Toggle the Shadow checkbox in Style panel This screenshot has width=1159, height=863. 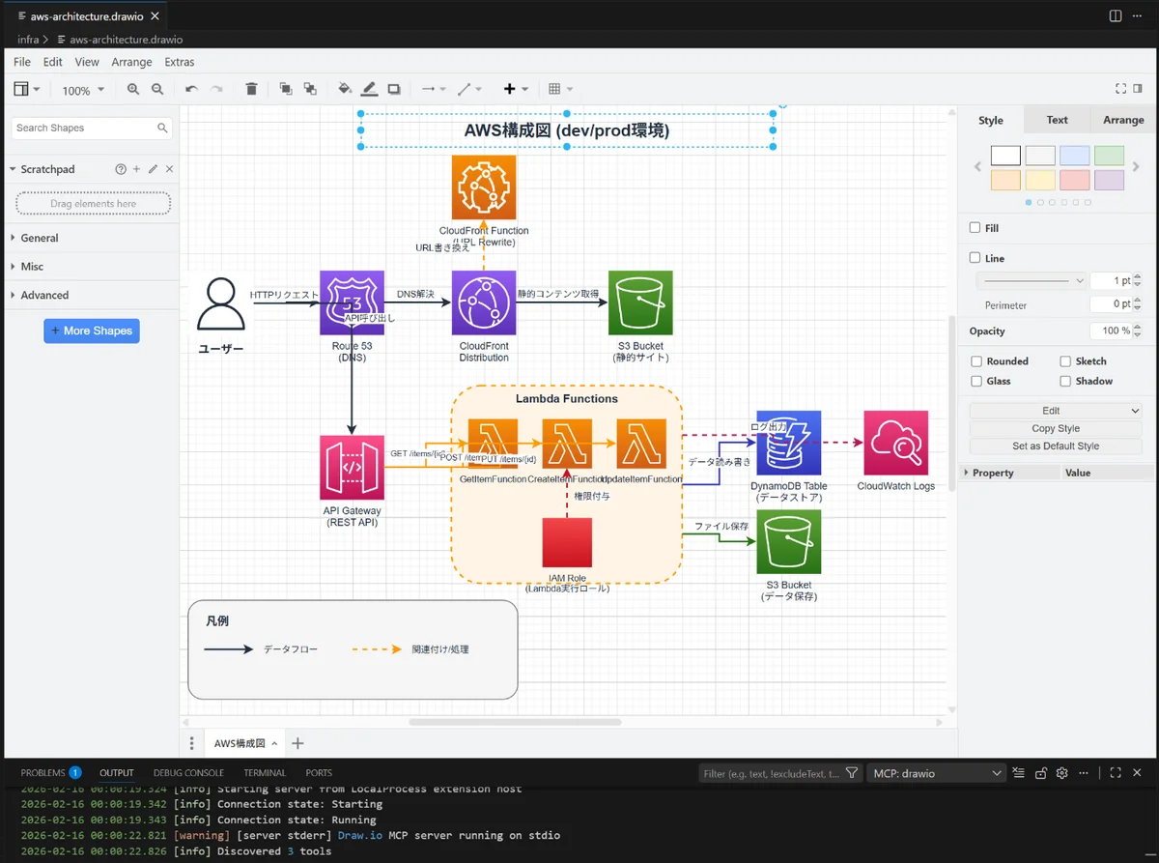click(x=1065, y=381)
